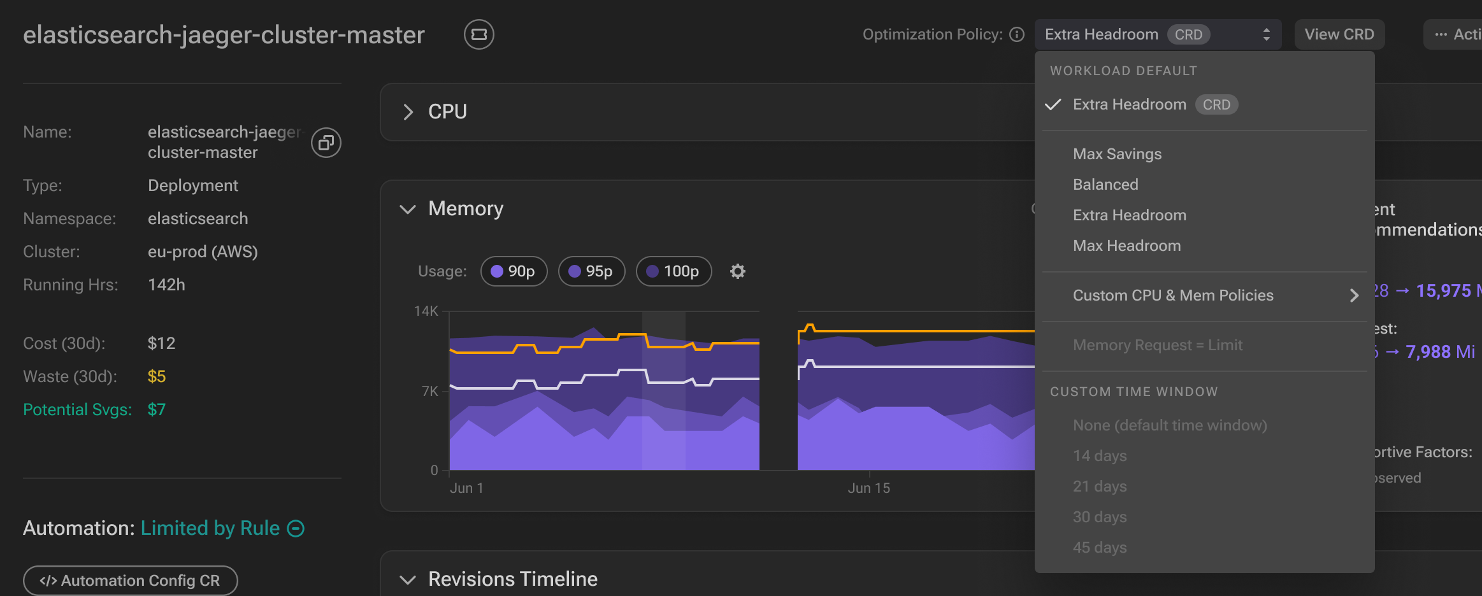Choose the Balanced policy
Image resolution: width=1482 pixels, height=596 pixels.
(1205, 185)
